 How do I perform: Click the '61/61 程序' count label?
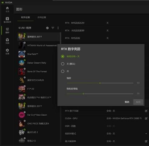click(x=25, y=28)
